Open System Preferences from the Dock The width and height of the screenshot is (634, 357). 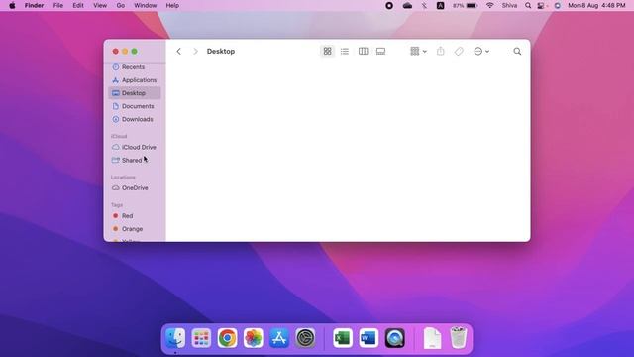click(305, 338)
